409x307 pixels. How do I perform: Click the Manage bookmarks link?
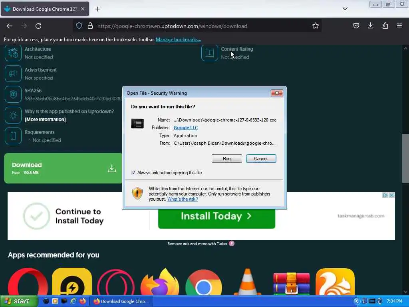click(x=179, y=40)
